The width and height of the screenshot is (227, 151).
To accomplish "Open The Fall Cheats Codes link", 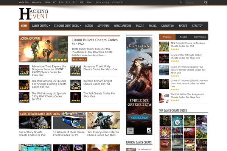I will click(x=99, y=95).
